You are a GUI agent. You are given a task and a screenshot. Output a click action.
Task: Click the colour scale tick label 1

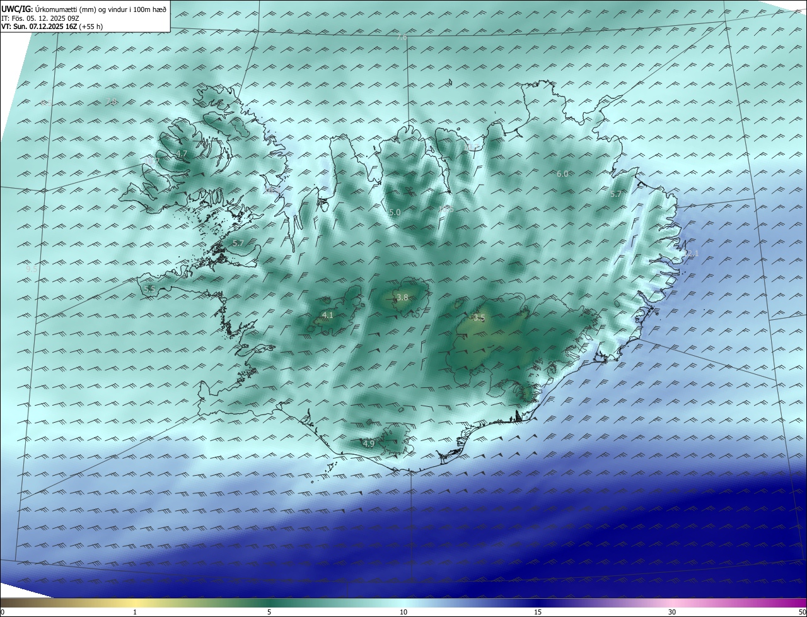pyautogui.click(x=135, y=612)
